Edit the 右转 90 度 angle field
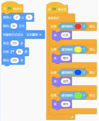 pos(20,52)
